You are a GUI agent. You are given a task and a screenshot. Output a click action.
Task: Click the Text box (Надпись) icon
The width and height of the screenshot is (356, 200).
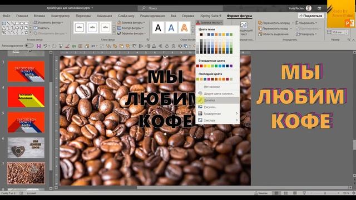coord(36,28)
